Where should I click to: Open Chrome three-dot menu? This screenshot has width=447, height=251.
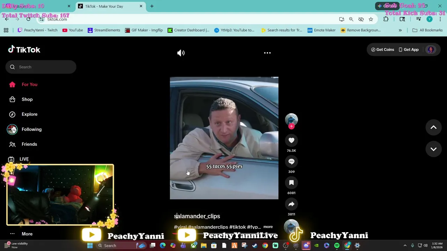tap(440, 19)
